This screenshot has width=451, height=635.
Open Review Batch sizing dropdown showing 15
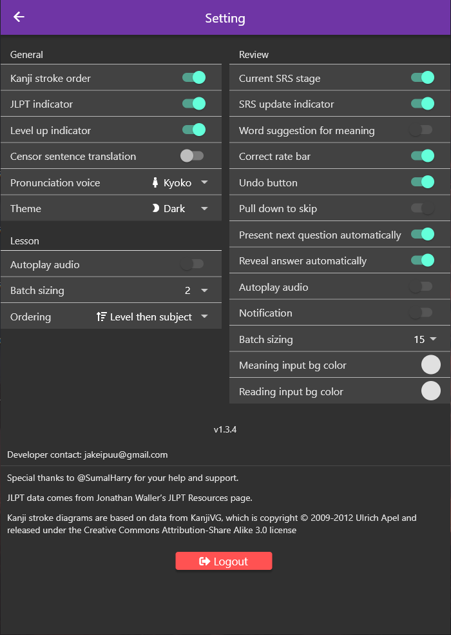tap(433, 339)
